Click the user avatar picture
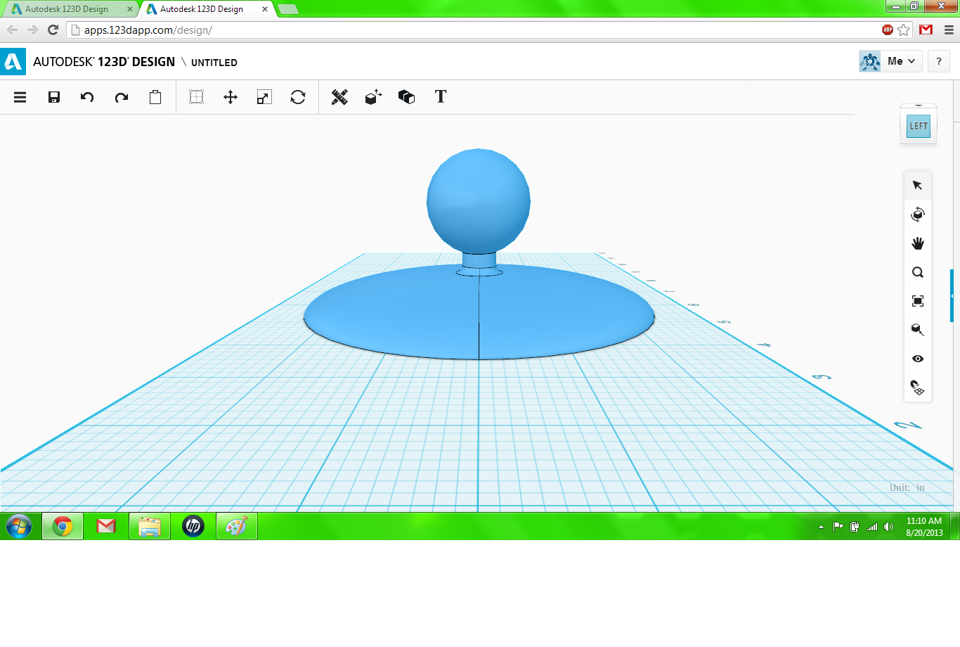Screen dimensions: 960x647 pos(870,61)
